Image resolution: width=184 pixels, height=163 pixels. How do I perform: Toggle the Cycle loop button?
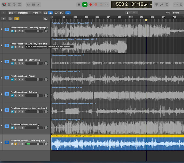[x=106, y=5]
